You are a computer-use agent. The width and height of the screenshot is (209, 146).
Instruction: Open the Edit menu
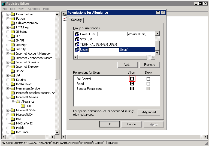point(13,9)
